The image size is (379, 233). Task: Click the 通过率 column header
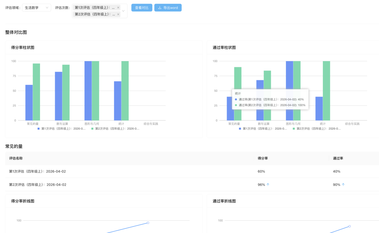coord(338,158)
